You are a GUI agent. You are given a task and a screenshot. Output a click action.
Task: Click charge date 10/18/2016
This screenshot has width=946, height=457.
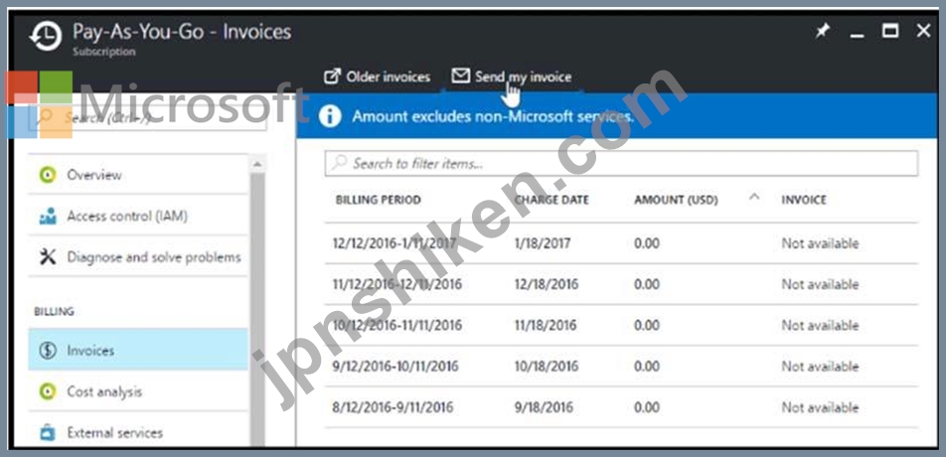click(x=546, y=366)
